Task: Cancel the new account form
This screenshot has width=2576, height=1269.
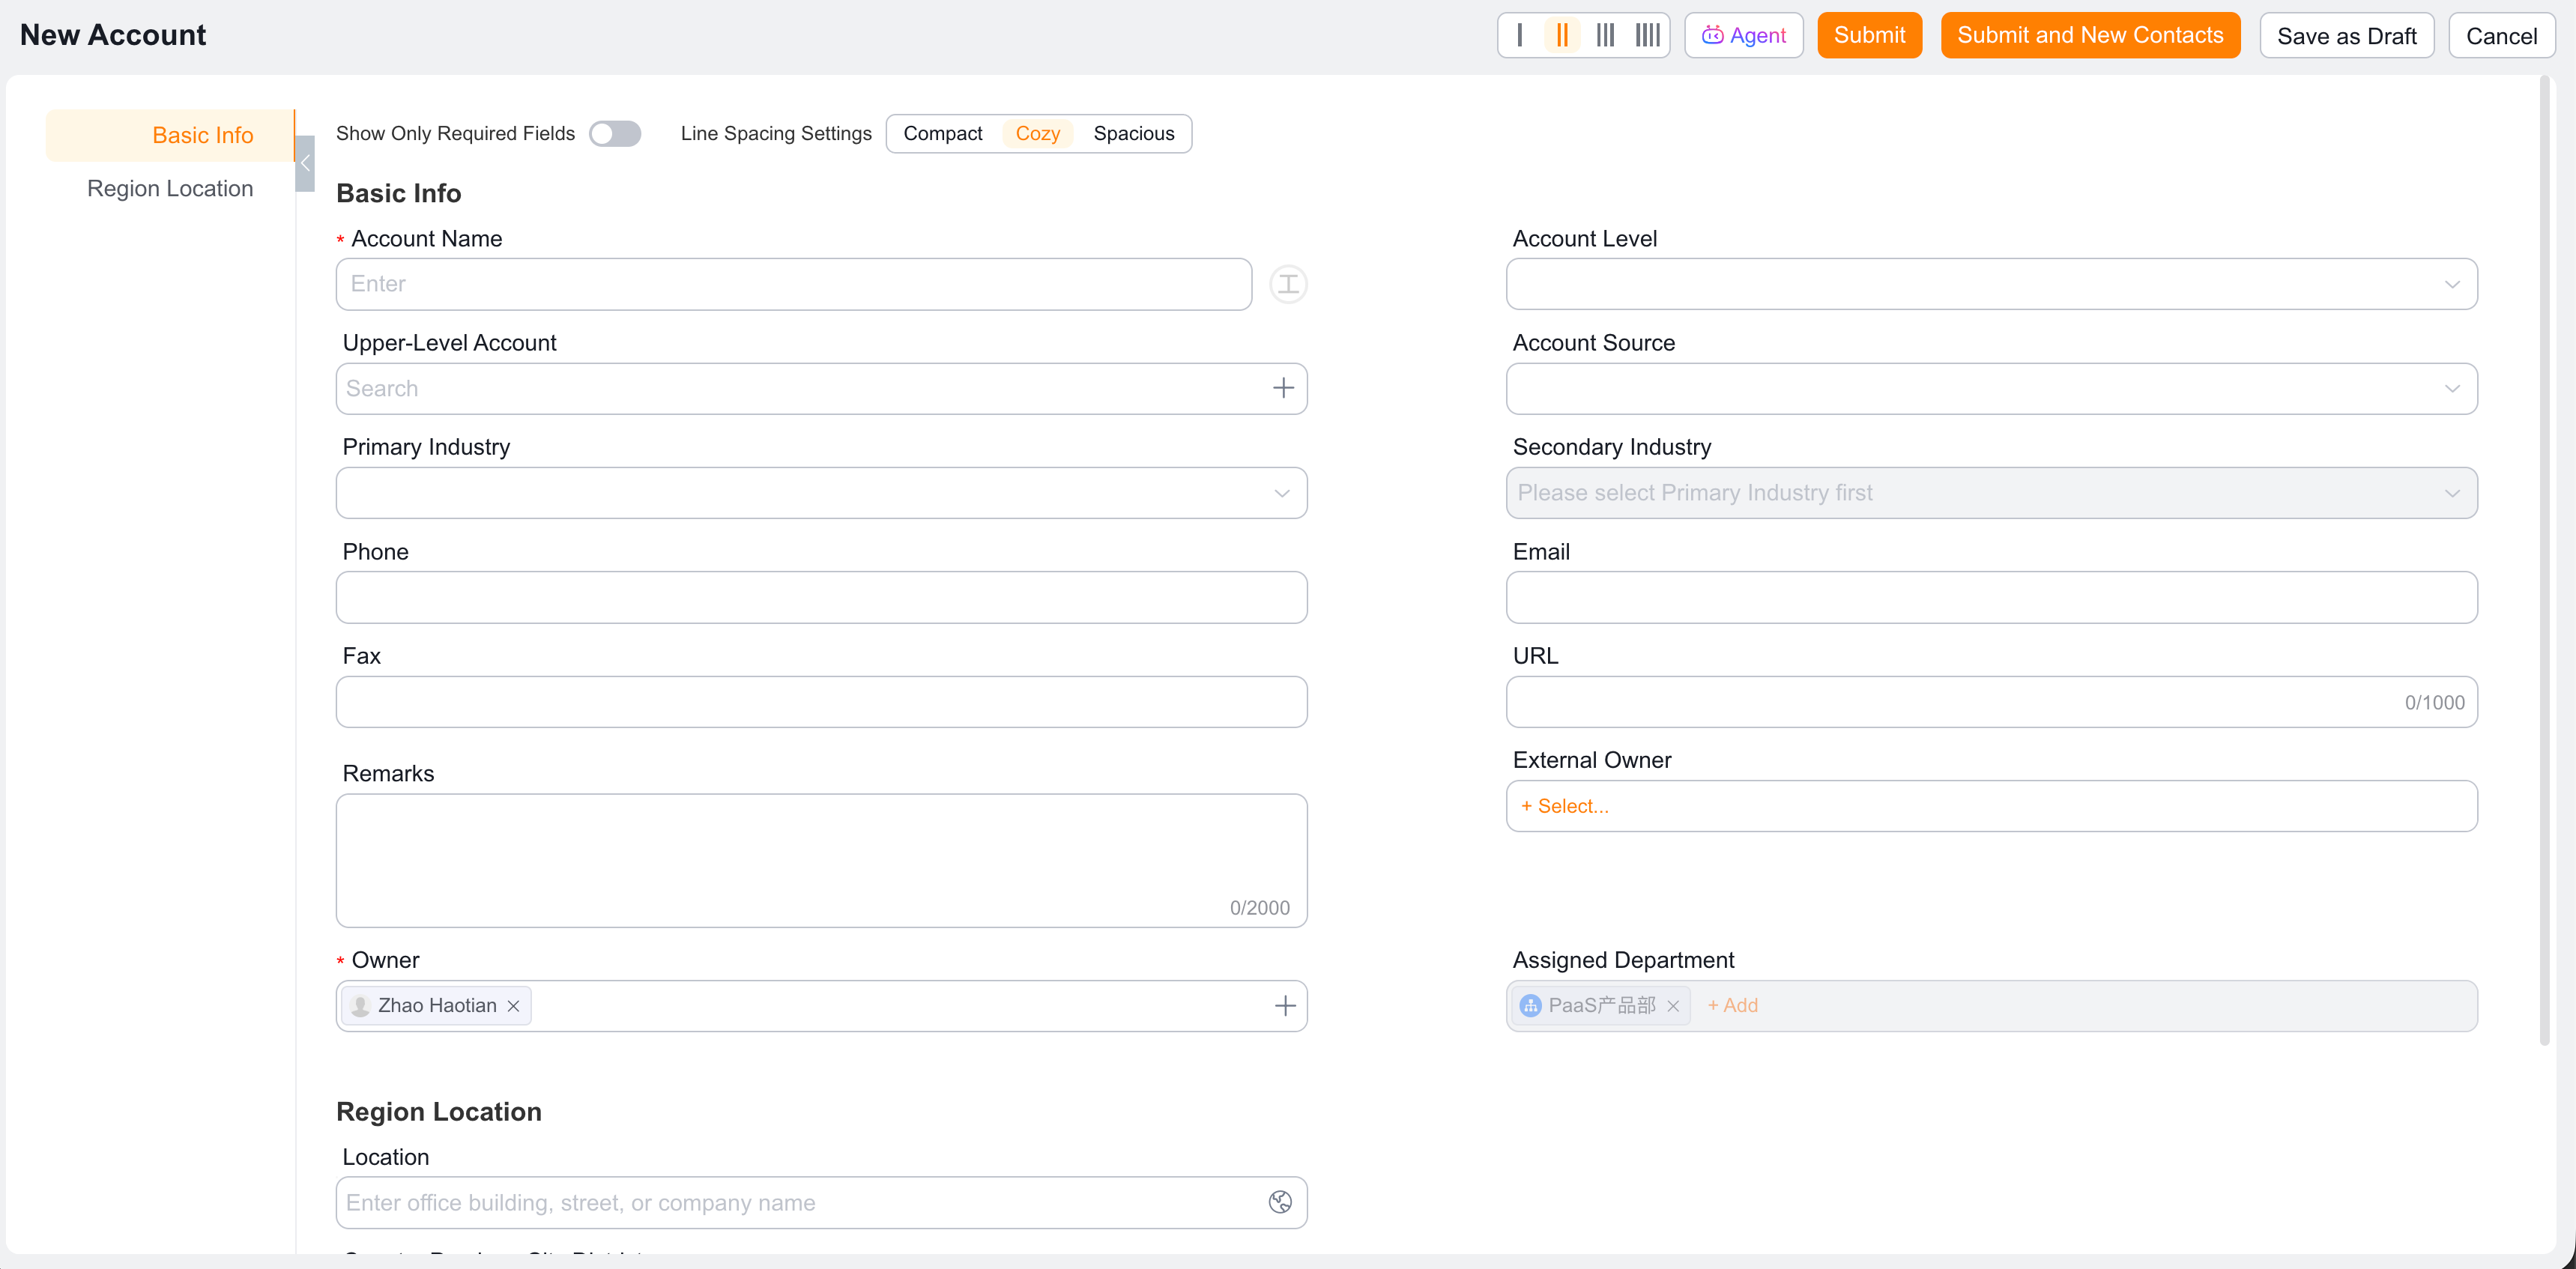Action: (2501, 35)
